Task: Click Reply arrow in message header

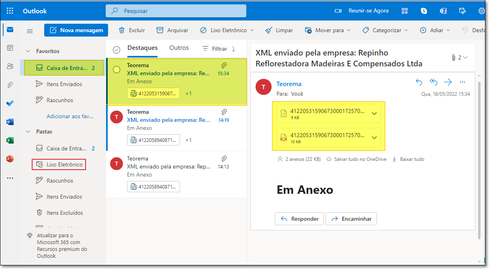Action: (419, 82)
